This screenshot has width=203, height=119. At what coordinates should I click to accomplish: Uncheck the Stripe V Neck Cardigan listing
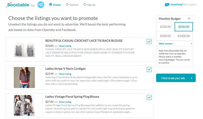click(149, 69)
